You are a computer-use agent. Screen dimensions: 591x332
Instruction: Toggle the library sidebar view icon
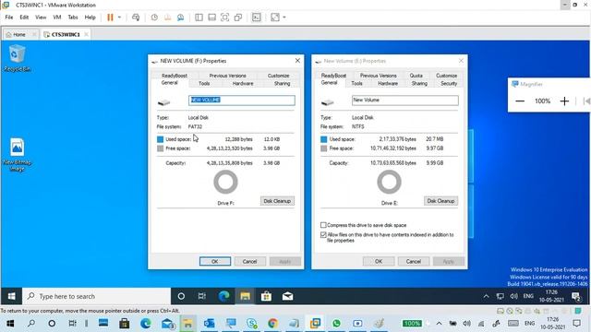coord(199,18)
